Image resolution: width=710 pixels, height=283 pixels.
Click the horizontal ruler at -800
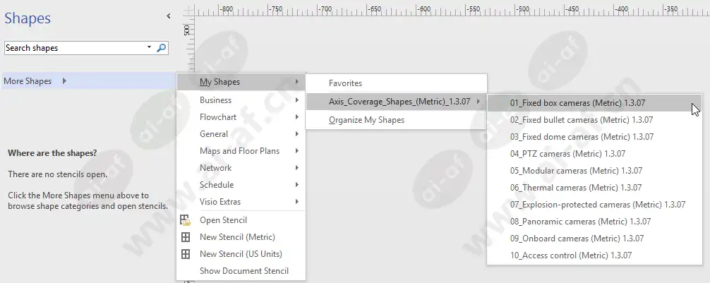226,8
